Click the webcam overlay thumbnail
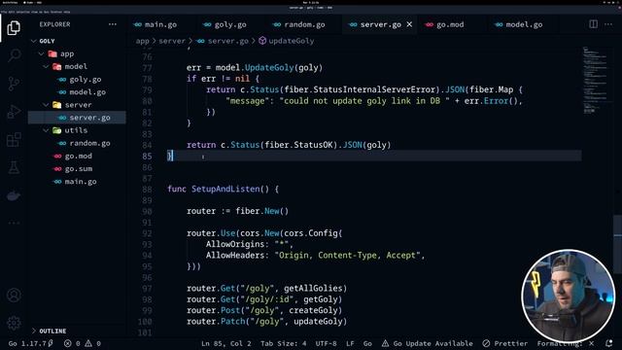Viewport: 622px width, 350px height. [x=569, y=296]
